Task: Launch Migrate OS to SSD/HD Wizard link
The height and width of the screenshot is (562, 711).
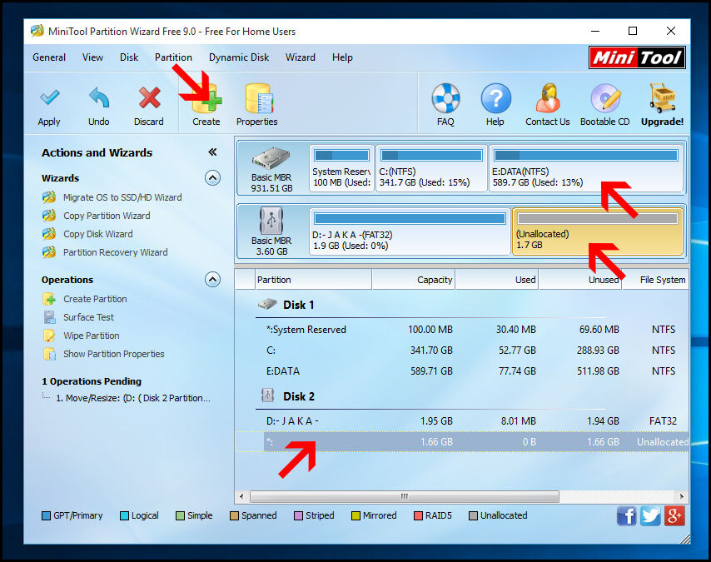Action: [x=122, y=198]
